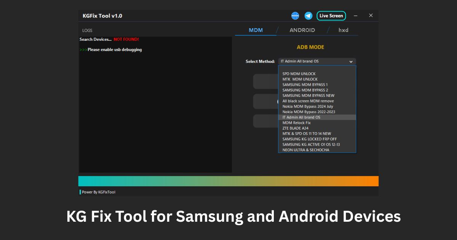Click the gradient progress bar
Viewport: 457px width, 240px height.
click(x=228, y=181)
